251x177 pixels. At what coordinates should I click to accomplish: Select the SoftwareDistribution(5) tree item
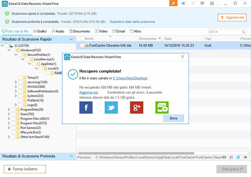(43, 91)
